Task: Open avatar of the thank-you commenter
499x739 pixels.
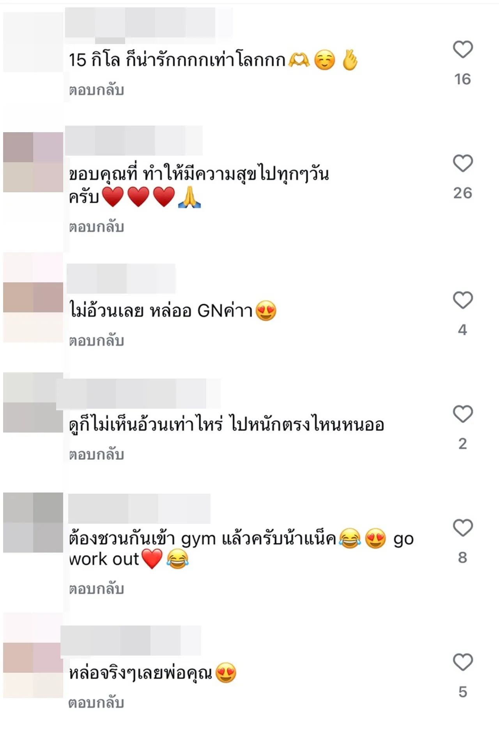Action: click(33, 162)
